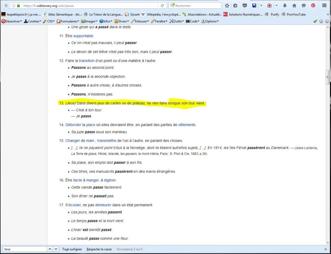This screenshot has height=254, width=331.
Task: Expand the Formulaires dropdown
Action: pos(68,21)
